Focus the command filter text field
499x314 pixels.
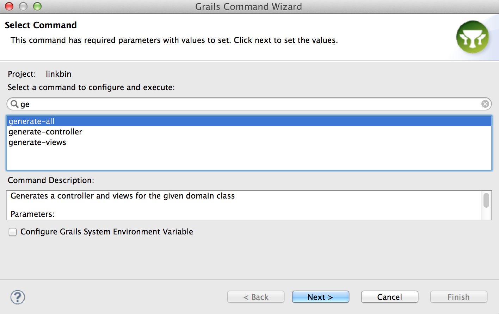(x=247, y=104)
